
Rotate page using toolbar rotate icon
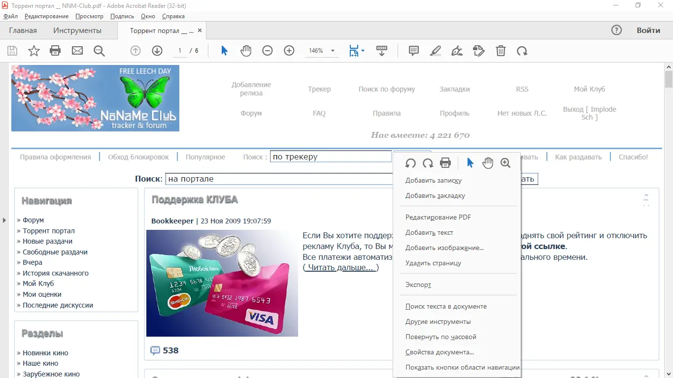(x=522, y=51)
